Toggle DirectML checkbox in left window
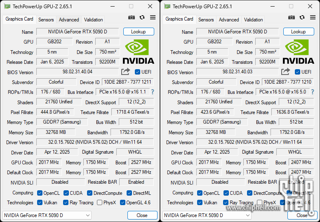Screen dimensions: 320x222 pyautogui.click(x=129, y=193)
